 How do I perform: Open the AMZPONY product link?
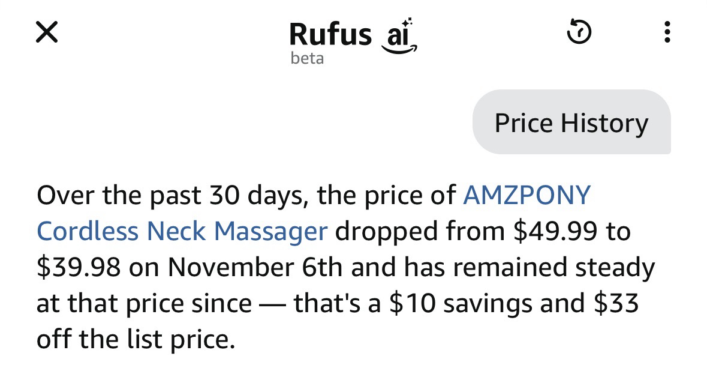tap(528, 196)
